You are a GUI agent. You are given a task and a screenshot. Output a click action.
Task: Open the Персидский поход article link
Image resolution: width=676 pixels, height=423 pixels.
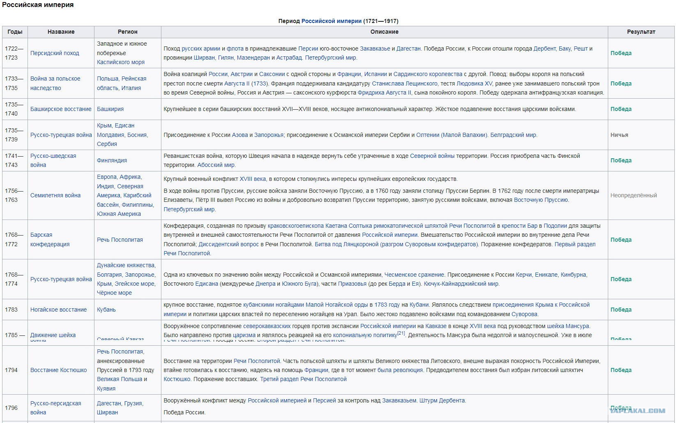(55, 53)
